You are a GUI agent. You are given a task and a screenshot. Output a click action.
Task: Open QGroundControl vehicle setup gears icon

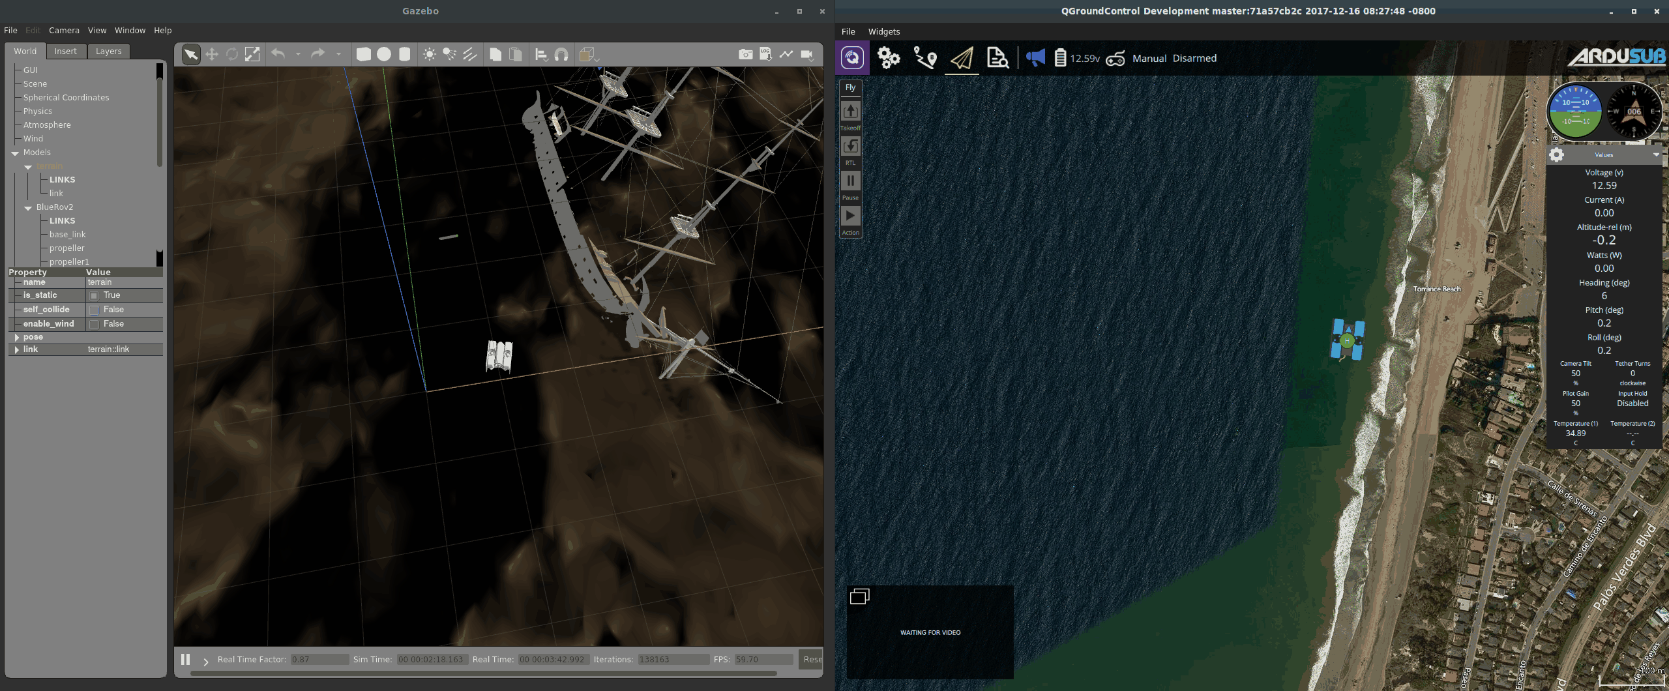[889, 58]
